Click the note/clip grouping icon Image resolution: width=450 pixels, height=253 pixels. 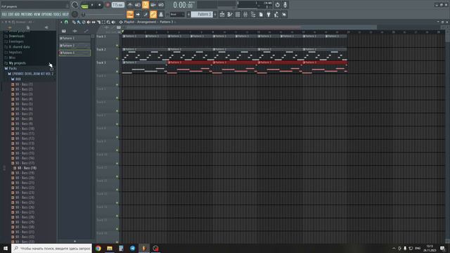tap(146, 14)
